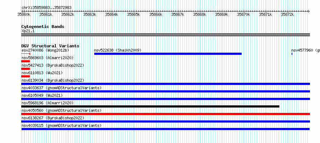The image size is (320, 143).
Task: Click the 35869k ruler position
Action: pos(222,14)
